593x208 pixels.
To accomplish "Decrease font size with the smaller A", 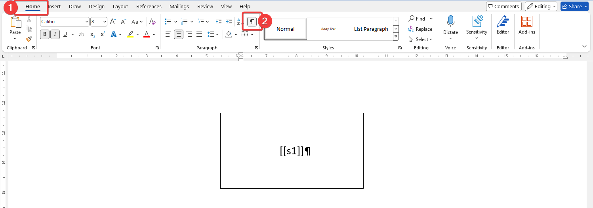I will [x=124, y=22].
